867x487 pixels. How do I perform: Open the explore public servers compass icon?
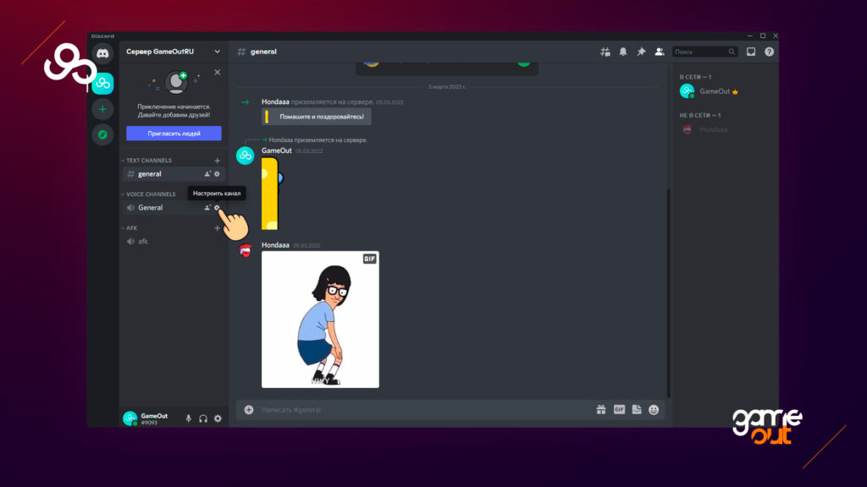coord(102,134)
